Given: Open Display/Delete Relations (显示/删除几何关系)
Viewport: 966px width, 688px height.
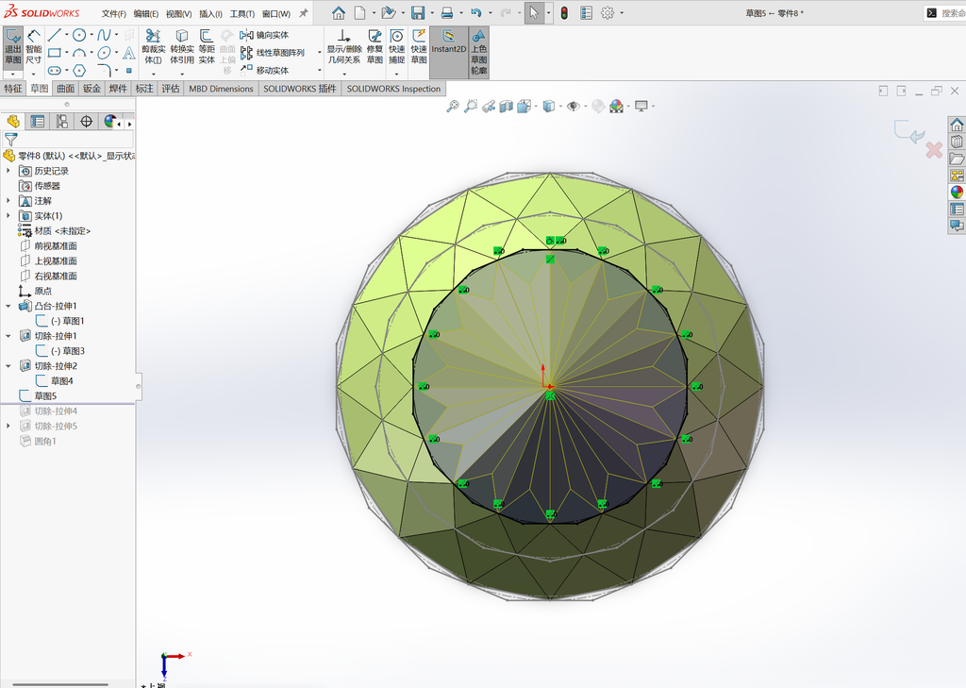Looking at the screenshot, I should coord(344,47).
